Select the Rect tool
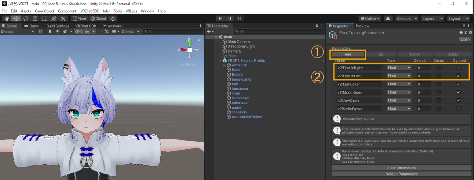474x180 pixels. click(x=44, y=19)
